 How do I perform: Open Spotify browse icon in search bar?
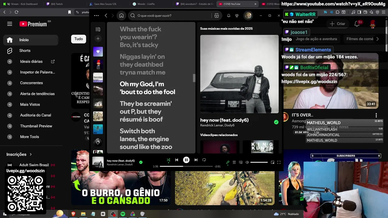pos(216,15)
